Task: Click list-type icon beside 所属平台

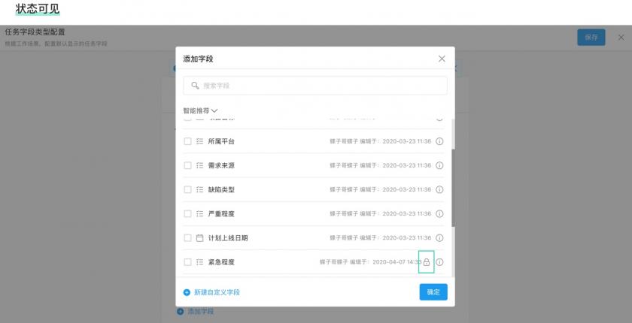Action: pyautogui.click(x=199, y=141)
